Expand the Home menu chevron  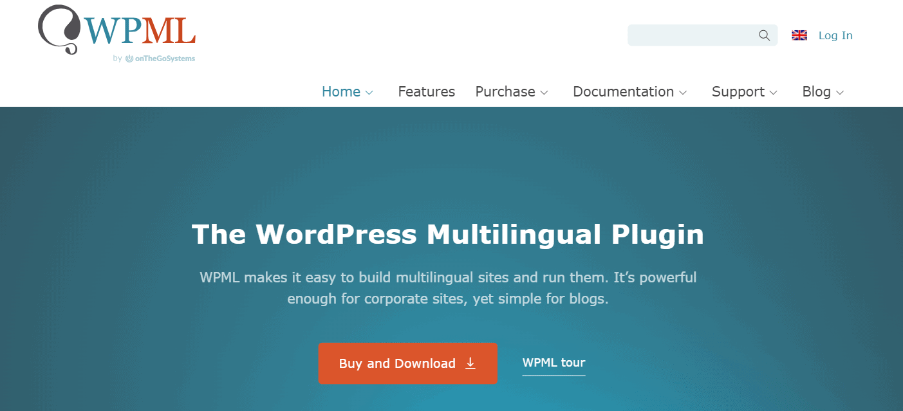[369, 93]
